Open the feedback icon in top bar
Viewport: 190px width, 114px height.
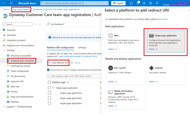click(x=157, y=3)
